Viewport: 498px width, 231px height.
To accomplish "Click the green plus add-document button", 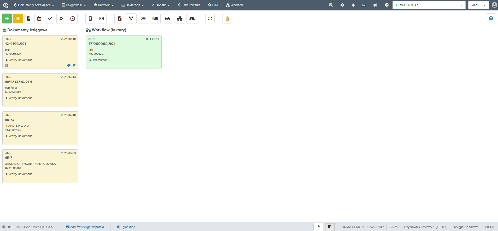I will click(7, 19).
